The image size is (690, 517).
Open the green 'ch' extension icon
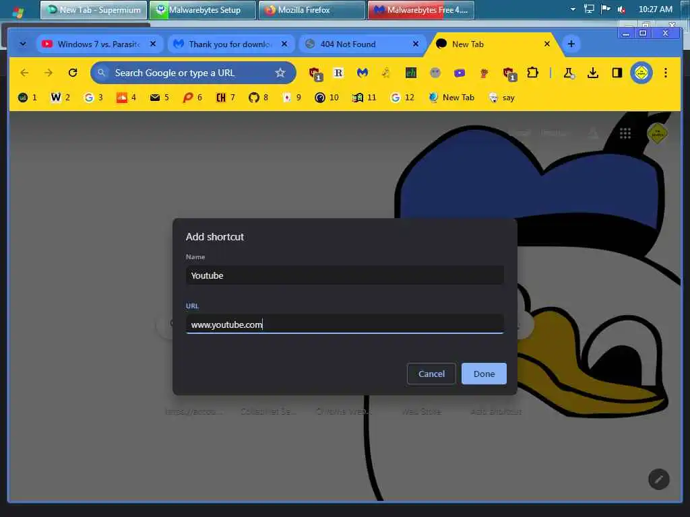pos(410,73)
